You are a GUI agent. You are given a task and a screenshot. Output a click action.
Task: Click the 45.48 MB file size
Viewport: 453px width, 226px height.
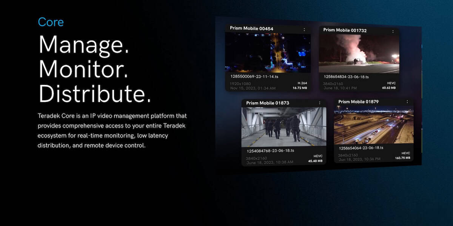[x=315, y=161]
